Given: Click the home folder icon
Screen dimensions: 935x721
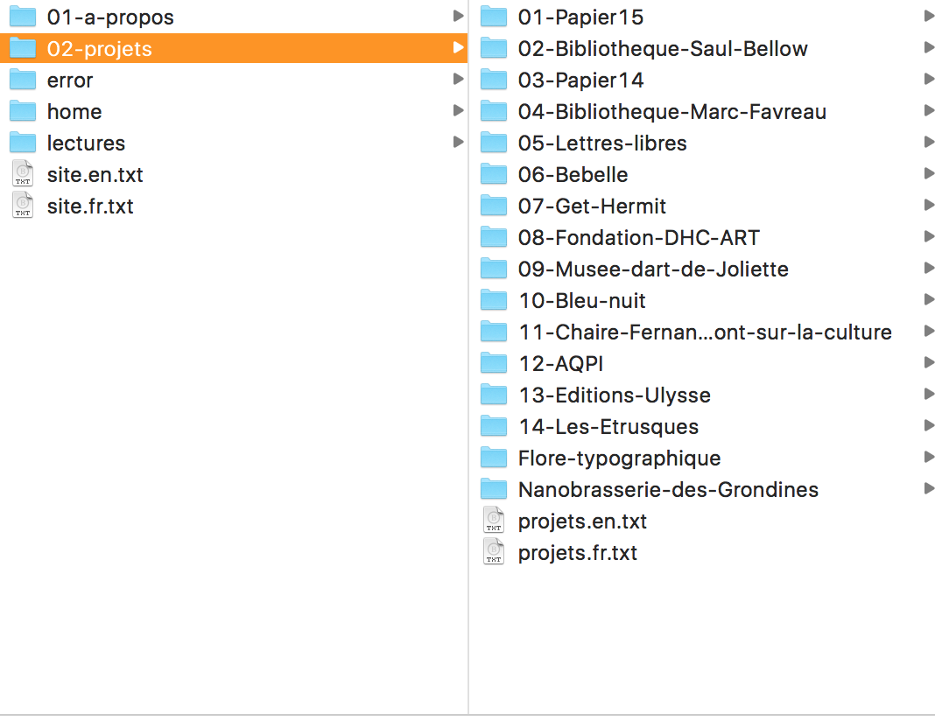Looking at the screenshot, I should tap(23, 111).
